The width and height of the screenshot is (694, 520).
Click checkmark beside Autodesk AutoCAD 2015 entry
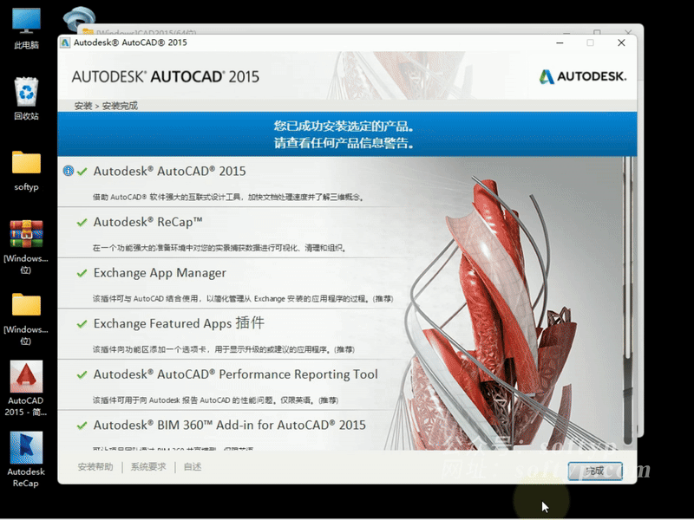[x=82, y=171]
